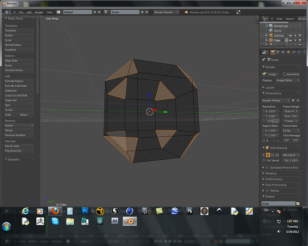Toggle Cube visibility eye in outliner
Viewport: 308px width, 246px height.
tap(290, 40)
